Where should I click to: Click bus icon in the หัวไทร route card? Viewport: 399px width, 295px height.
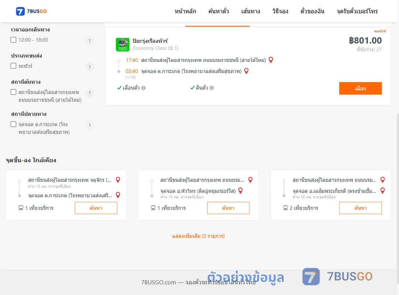(153, 208)
